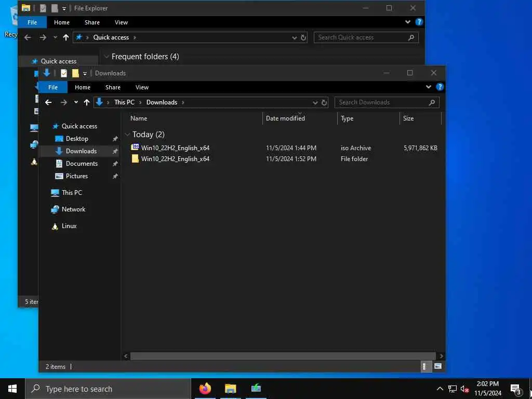532x399 pixels.
Task: Open Firefox from the taskbar
Action: coord(205,388)
